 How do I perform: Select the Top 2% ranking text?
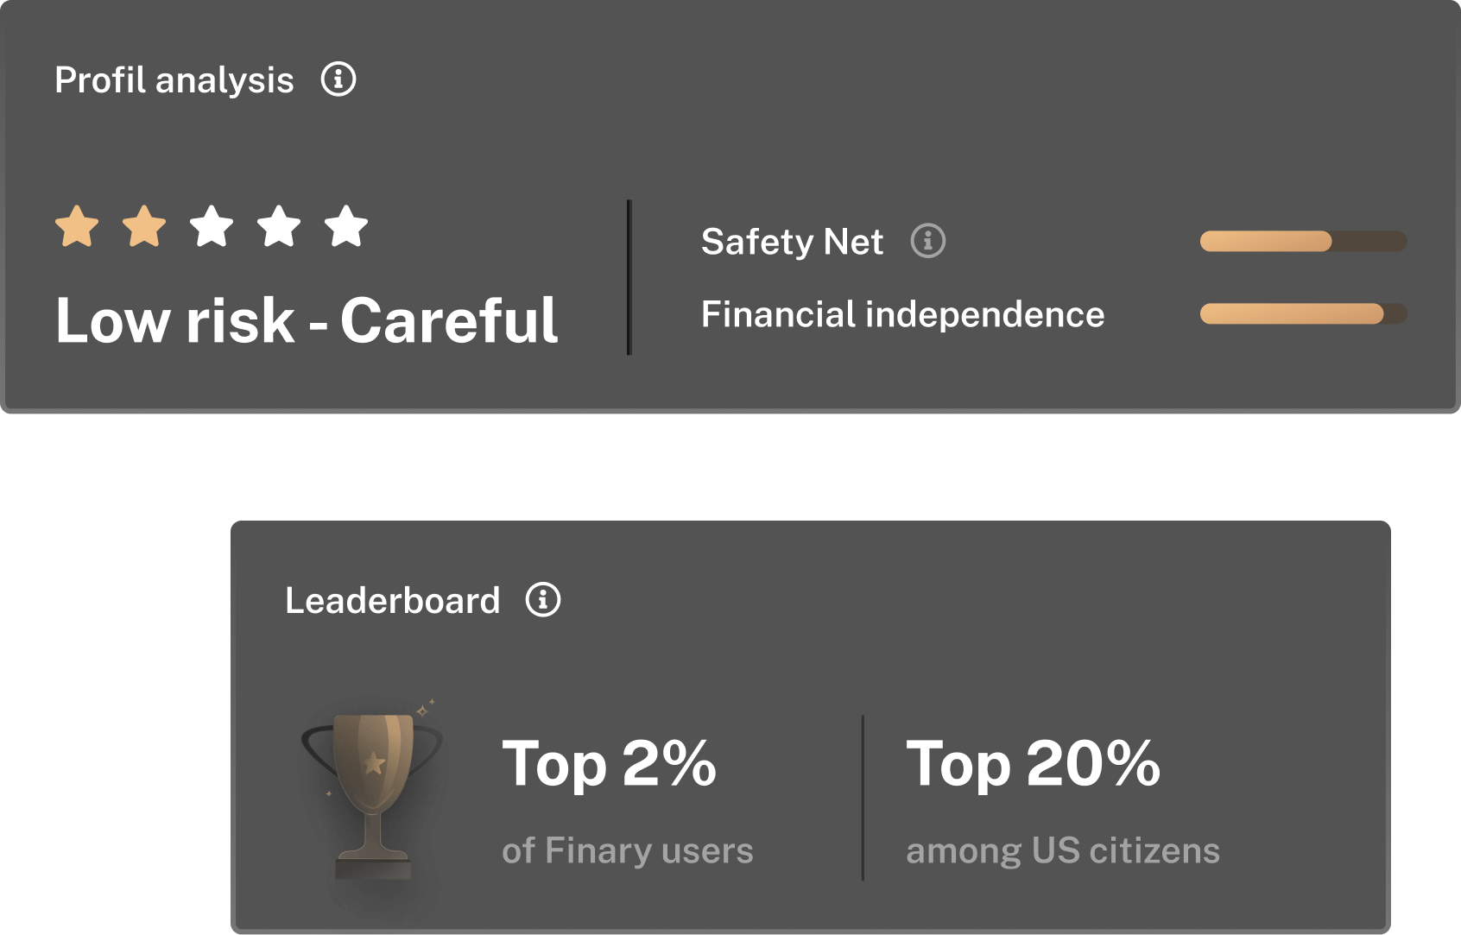pyautogui.click(x=609, y=764)
